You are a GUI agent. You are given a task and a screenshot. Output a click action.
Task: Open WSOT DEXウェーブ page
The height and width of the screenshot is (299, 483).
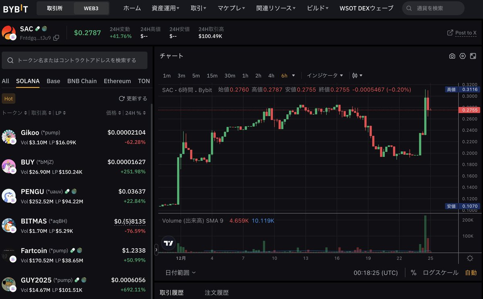pyautogui.click(x=366, y=8)
